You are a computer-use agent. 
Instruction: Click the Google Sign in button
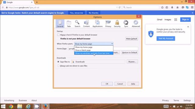click(186, 19)
